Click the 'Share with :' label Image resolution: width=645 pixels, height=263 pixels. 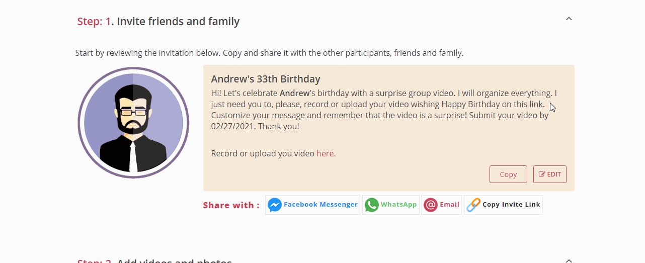(231, 205)
